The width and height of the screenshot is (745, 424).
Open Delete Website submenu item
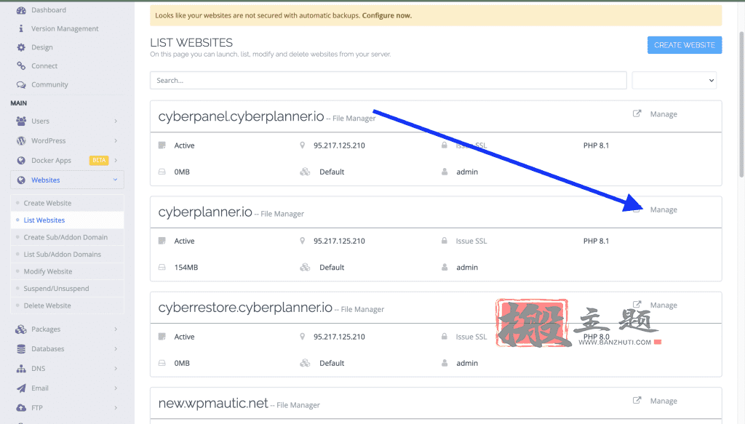point(67,305)
